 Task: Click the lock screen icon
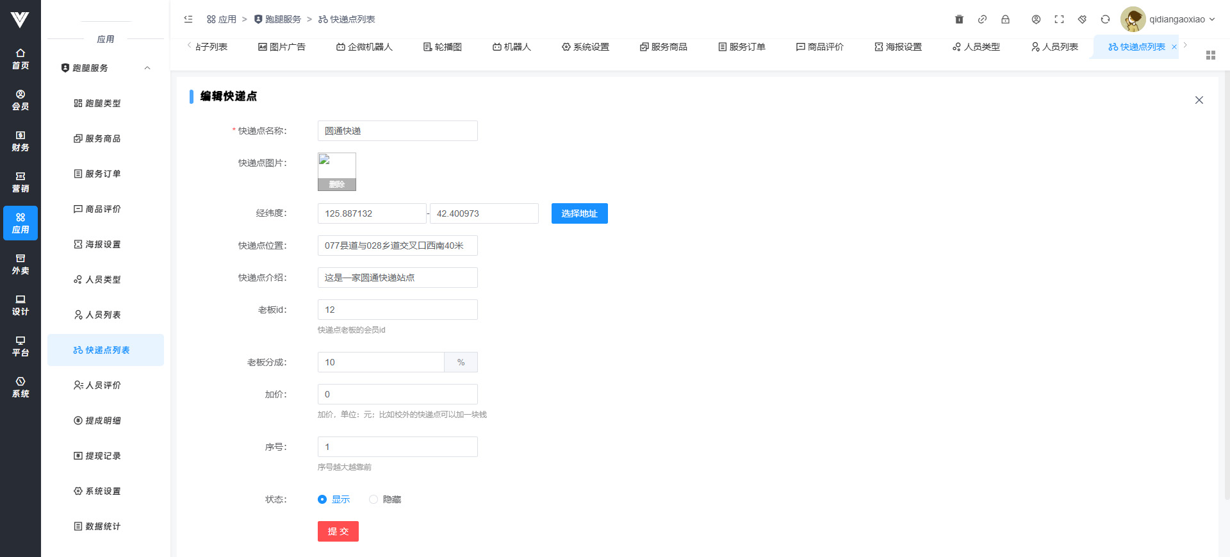coord(1005,19)
